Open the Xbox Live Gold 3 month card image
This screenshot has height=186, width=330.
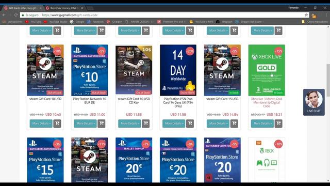(267, 70)
